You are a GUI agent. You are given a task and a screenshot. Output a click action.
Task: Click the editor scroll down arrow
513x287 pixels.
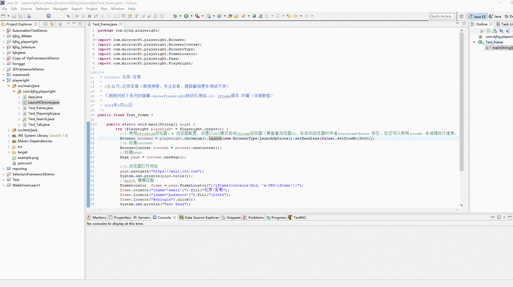pyautogui.click(x=461, y=205)
